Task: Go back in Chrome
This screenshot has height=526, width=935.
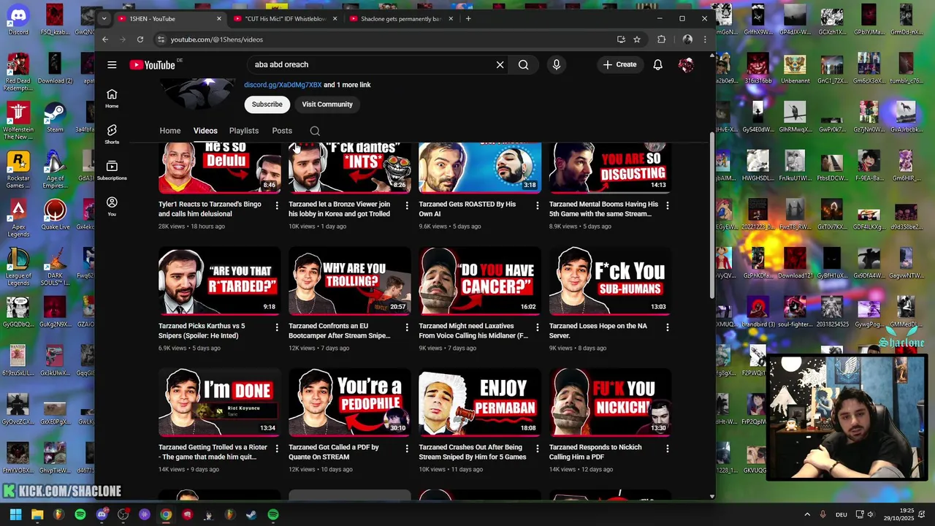Action: 105,39
